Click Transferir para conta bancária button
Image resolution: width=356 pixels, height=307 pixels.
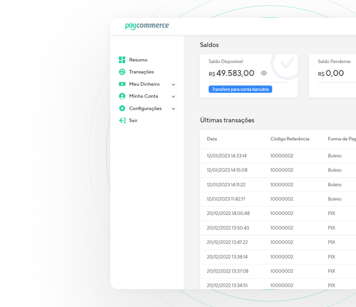240,89
